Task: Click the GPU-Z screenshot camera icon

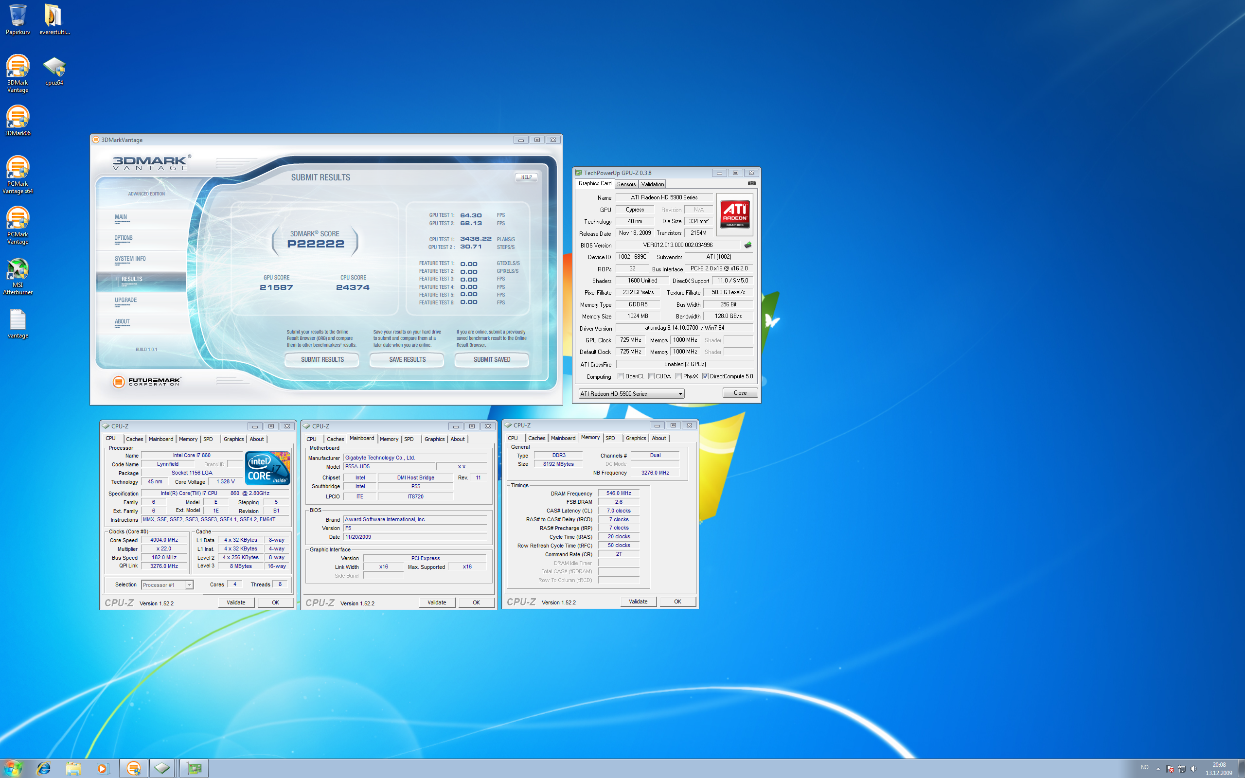Action: coord(751,183)
